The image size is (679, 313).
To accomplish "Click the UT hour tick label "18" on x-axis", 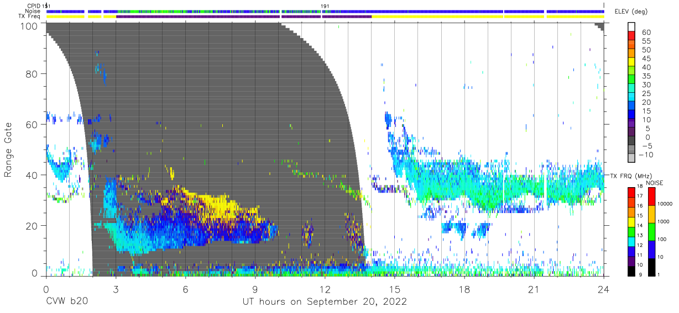I will [x=464, y=289].
